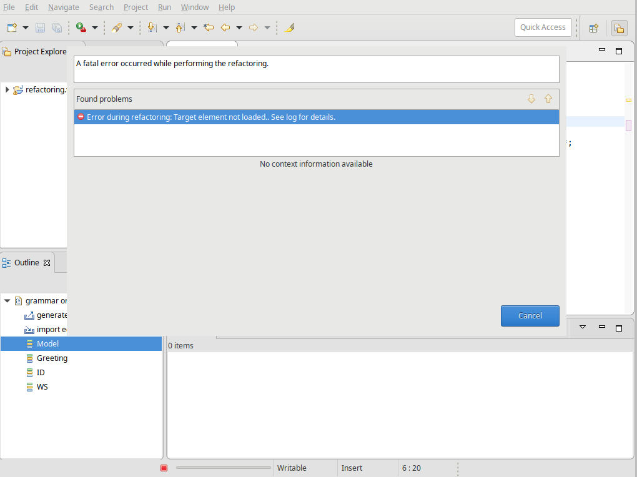Screen dimensions: 637x477
Task: Click the red error icon in problems list
Action: pyautogui.click(x=81, y=117)
